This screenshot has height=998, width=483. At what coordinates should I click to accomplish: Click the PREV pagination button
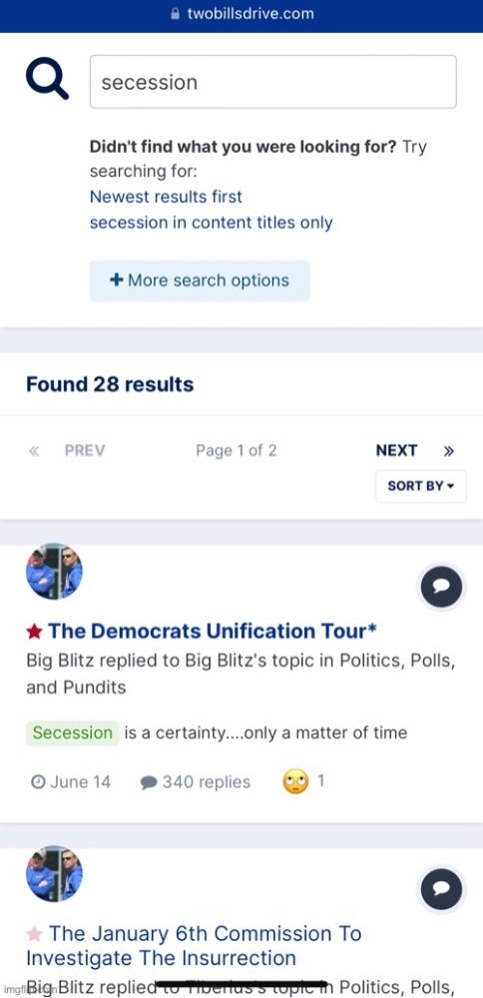pos(85,451)
